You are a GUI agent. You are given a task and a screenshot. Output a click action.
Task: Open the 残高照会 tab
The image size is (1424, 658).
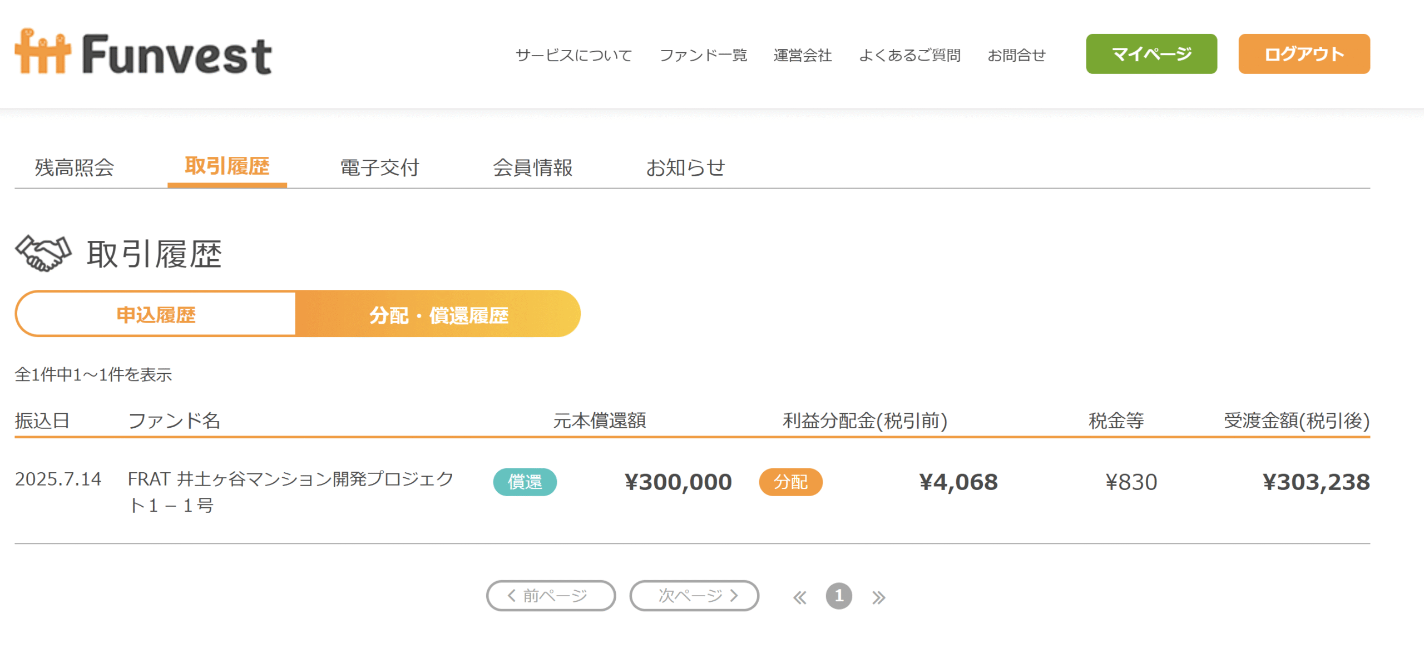75,167
